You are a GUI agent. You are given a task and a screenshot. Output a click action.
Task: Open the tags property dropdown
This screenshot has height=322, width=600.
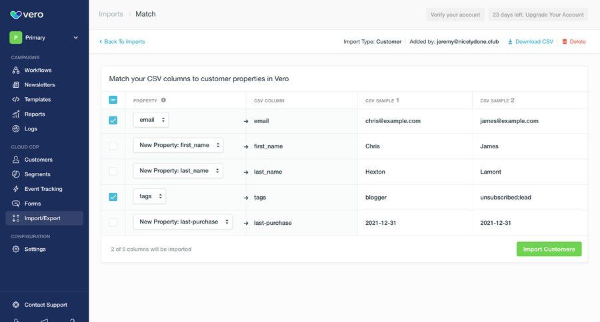tap(149, 196)
